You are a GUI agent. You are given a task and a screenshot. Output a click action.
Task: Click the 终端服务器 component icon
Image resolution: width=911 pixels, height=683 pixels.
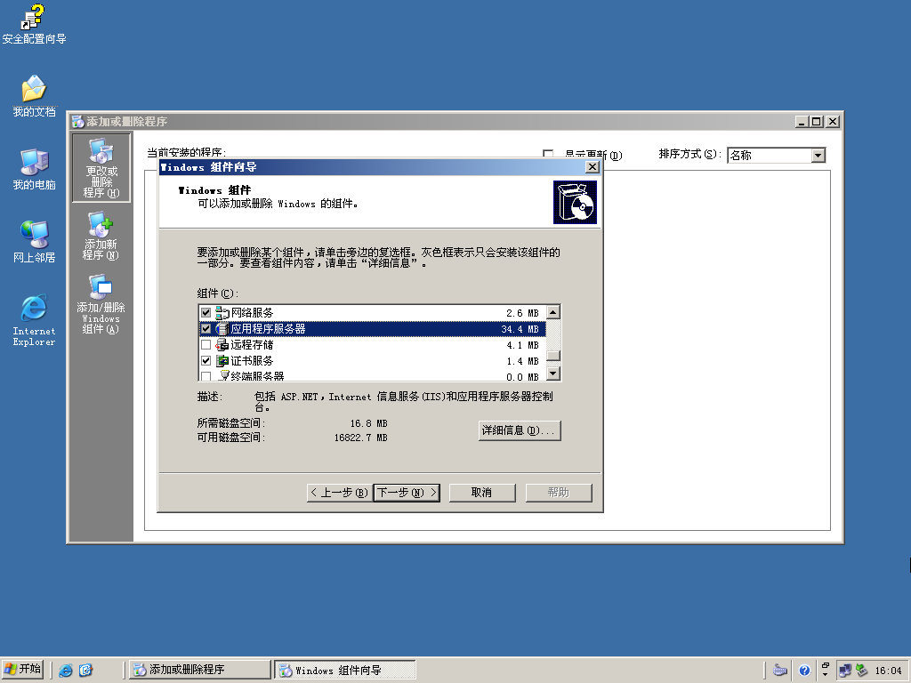pyautogui.click(x=223, y=376)
